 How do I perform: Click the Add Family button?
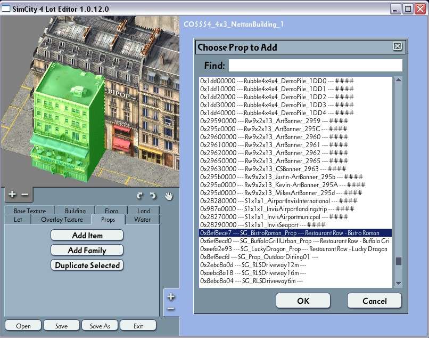(87, 250)
